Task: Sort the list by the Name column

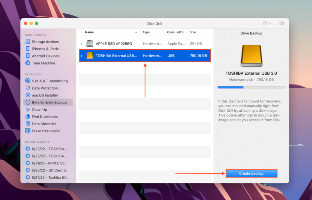Action: [x=89, y=32]
